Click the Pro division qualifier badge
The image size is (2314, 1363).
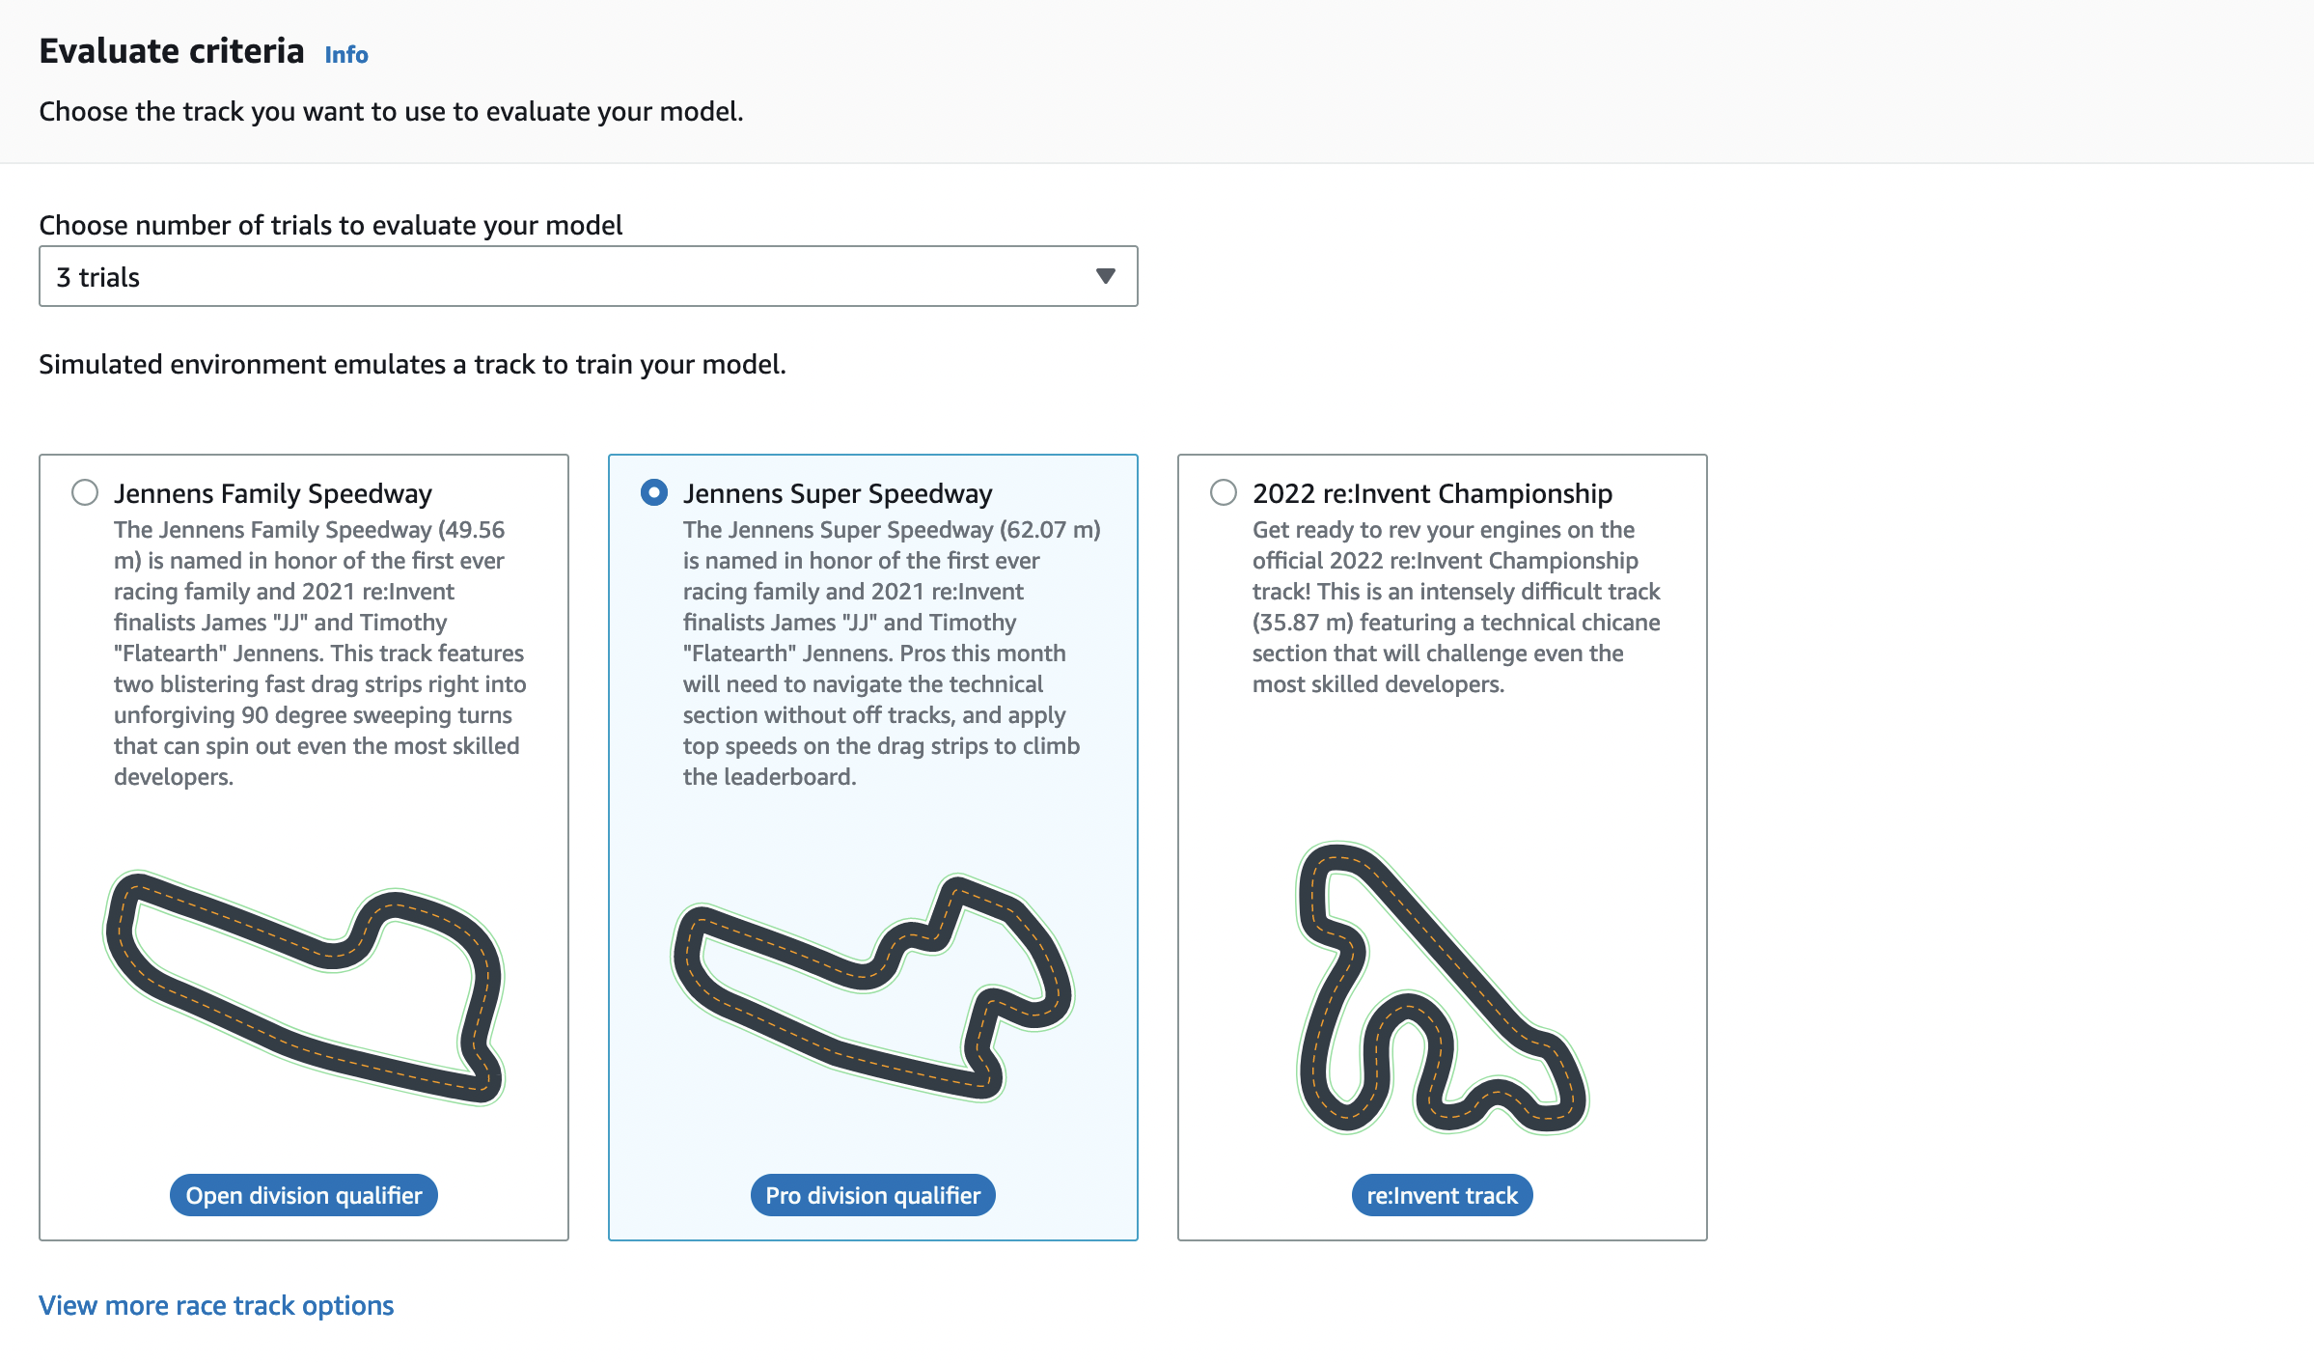872,1195
